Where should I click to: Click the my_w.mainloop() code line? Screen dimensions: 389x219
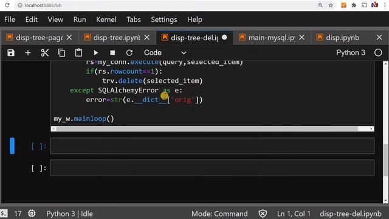(84, 119)
